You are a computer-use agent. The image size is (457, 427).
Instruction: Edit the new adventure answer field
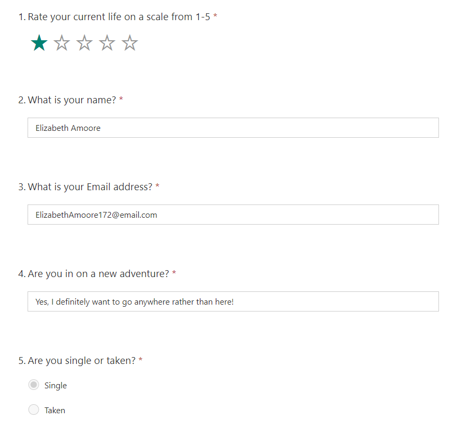(233, 301)
